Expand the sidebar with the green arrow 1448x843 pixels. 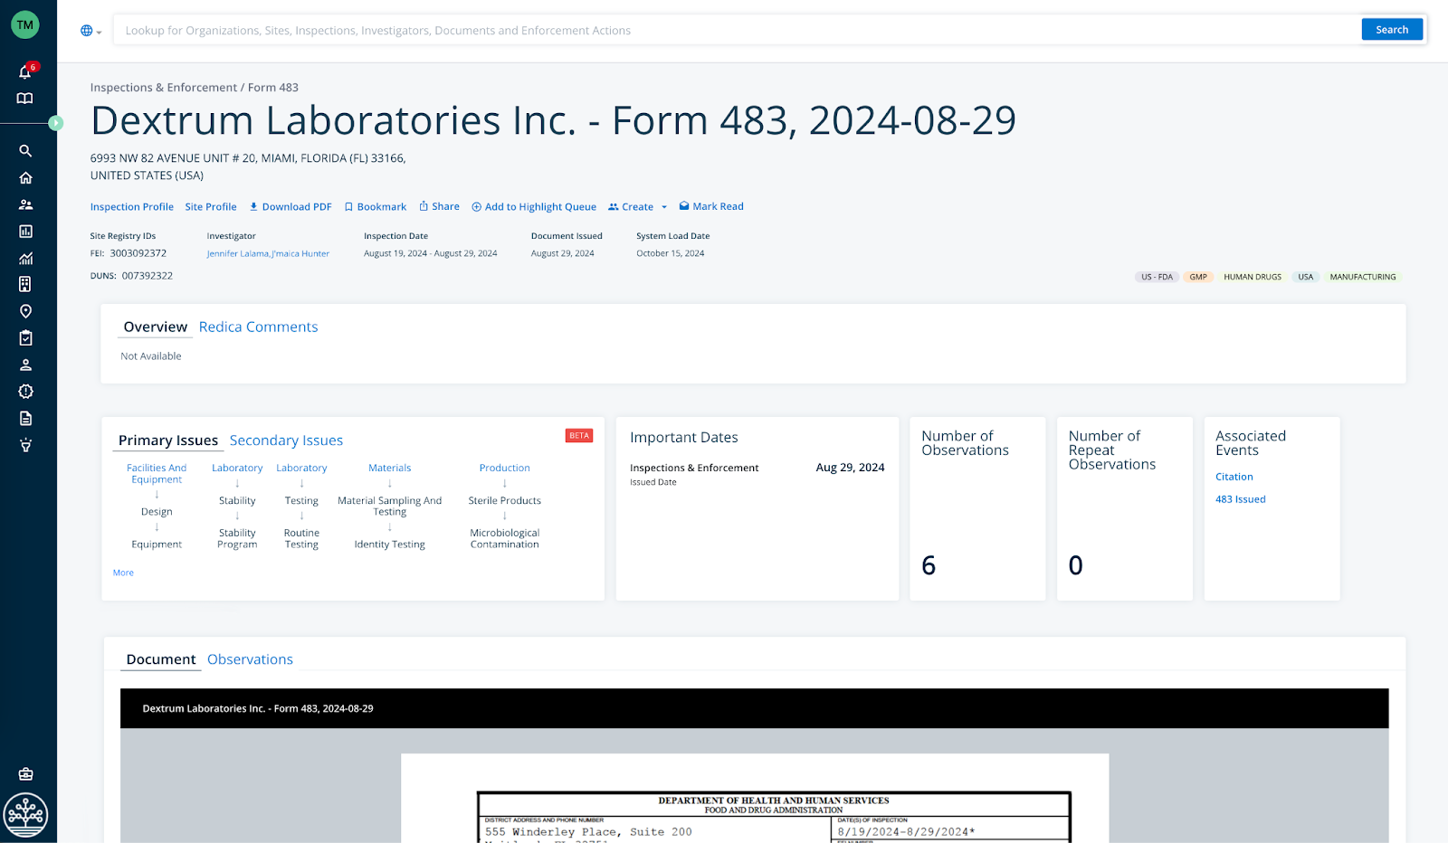(x=56, y=122)
